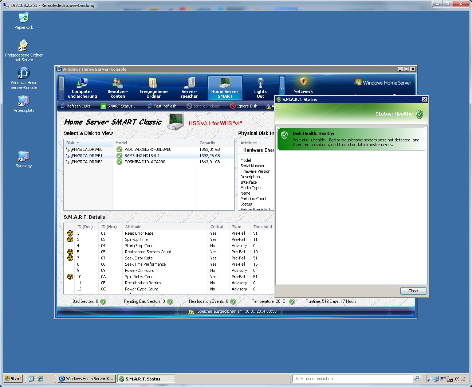Open Arbeitsplatz desktop icon
Viewport: 472px width, 387px height.
pos(24,104)
